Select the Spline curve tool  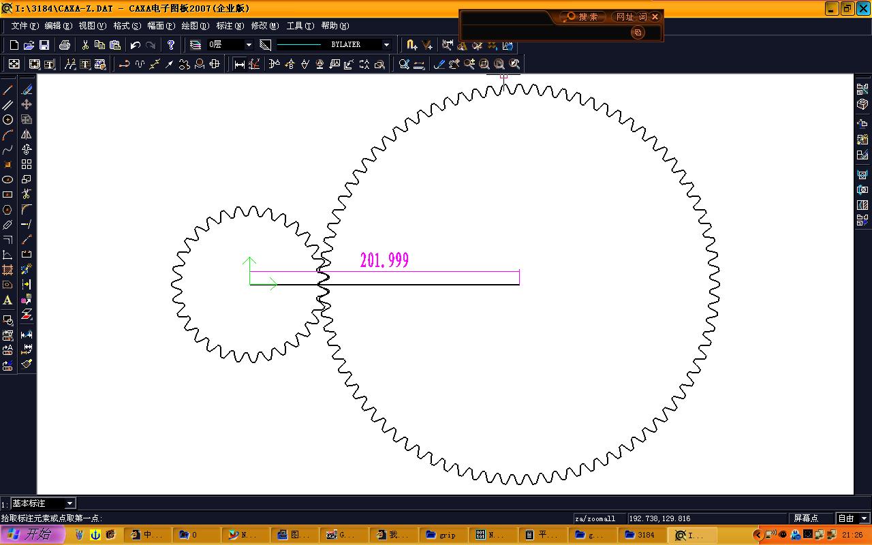(x=7, y=149)
